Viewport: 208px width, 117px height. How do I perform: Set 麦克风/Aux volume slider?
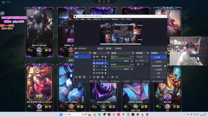coord(119,61)
